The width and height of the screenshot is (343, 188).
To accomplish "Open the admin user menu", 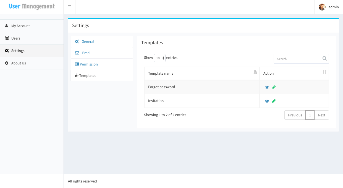I will pyautogui.click(x=329, y=7).
